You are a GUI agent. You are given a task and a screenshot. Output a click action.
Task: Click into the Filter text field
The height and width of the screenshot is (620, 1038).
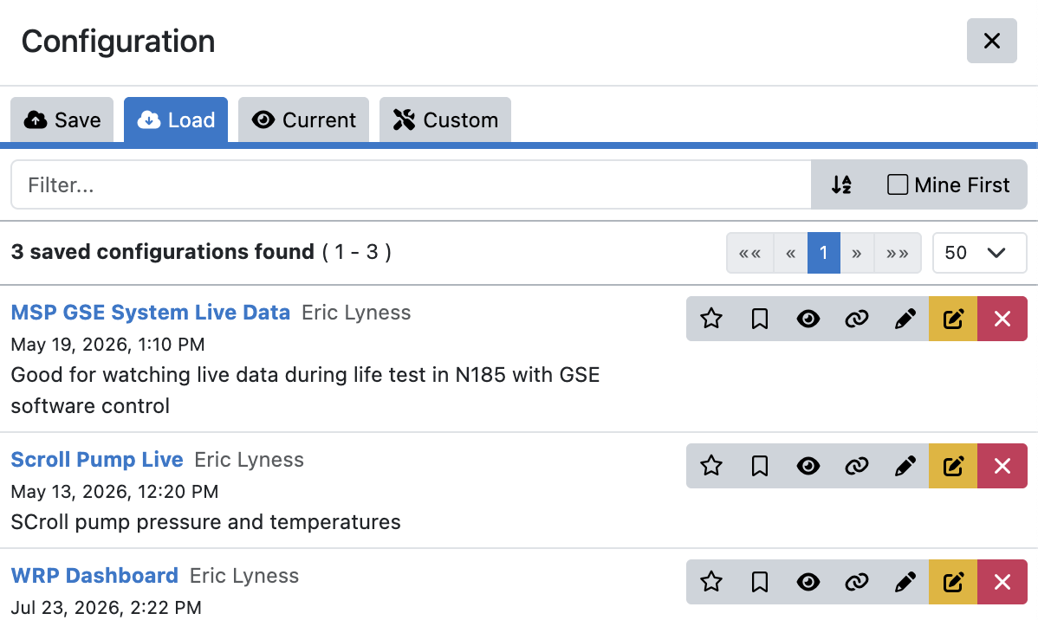[411, 184]
